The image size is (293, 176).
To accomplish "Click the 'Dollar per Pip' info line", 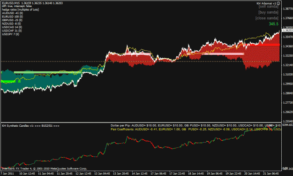I will tap(195, 125).
